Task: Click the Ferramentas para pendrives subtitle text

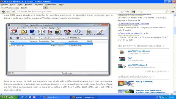Action: [141, 67]
